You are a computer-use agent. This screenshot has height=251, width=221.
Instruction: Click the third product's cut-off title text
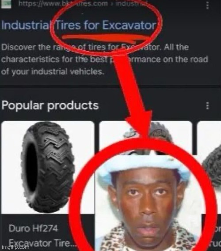(x=217, y=236)
